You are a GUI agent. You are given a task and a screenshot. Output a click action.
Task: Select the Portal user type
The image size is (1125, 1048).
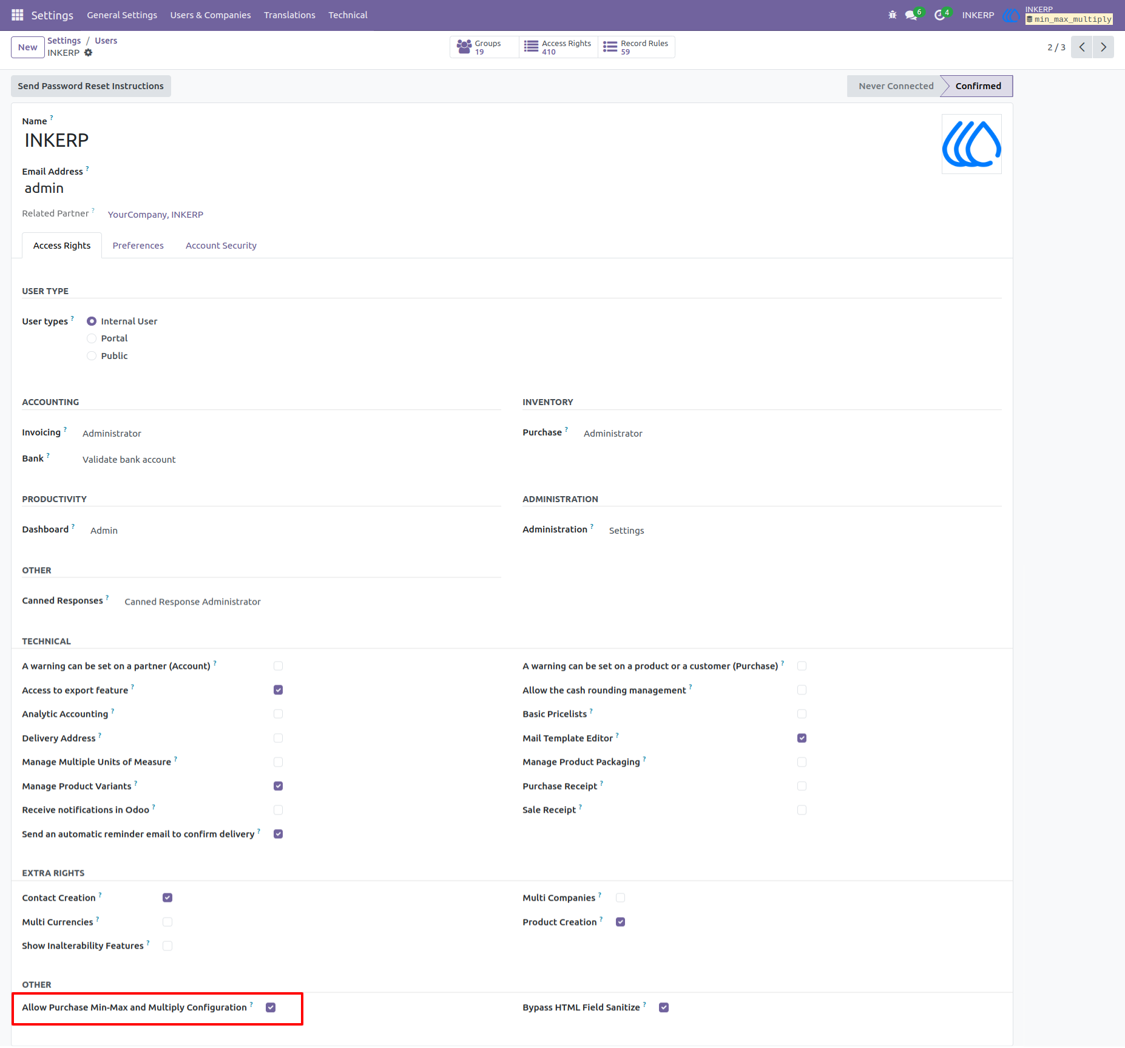tap(92, 338)
